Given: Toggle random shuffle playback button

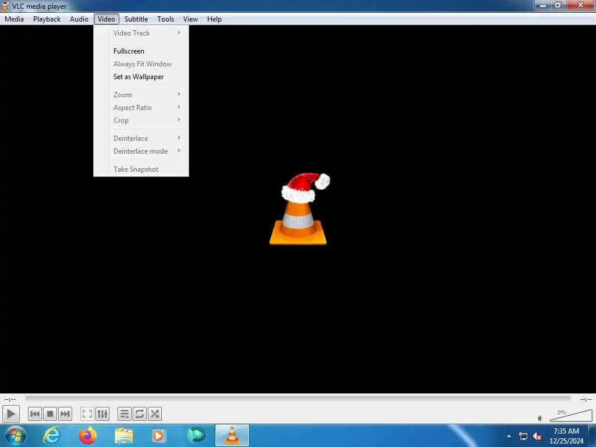Looking at the screenshot, I should click(155, 414).
